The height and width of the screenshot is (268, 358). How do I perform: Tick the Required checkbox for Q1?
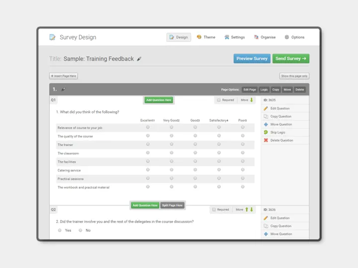219,100
